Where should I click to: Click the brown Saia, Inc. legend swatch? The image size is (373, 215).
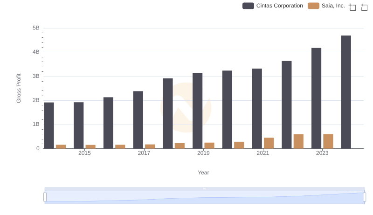[313, 6]
